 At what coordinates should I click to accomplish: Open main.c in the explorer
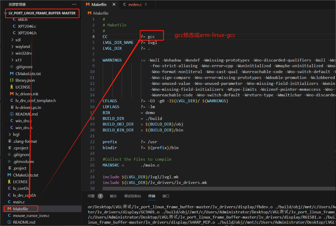pos(19,202)
